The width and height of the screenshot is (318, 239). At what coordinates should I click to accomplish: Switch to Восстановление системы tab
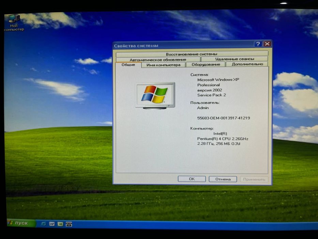tap(192, 54)
